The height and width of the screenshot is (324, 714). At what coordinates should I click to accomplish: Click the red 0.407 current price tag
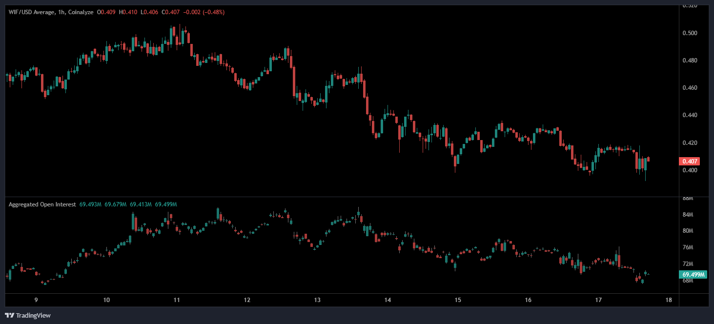point(690,161)
